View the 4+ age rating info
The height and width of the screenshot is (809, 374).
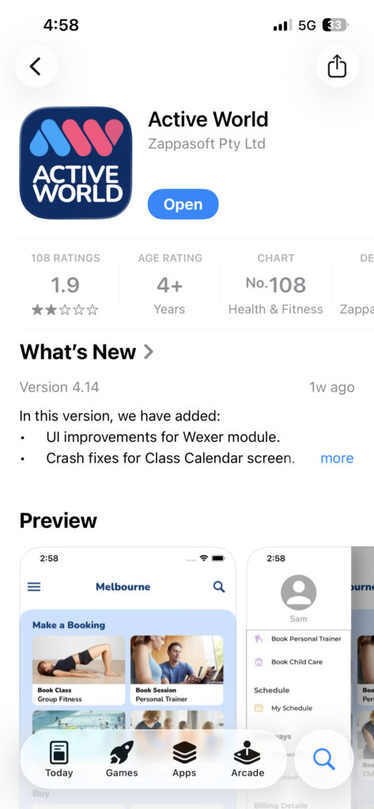(169, 285)
